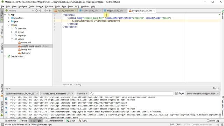Open the Build Variants sidebar tab
The width and height of the screenshot is (224, 126).
(2, 108)
